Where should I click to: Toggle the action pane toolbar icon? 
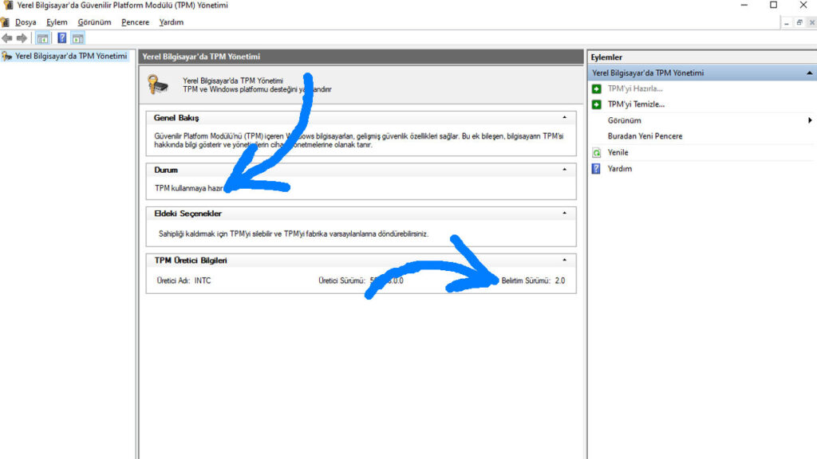point(78,38)
